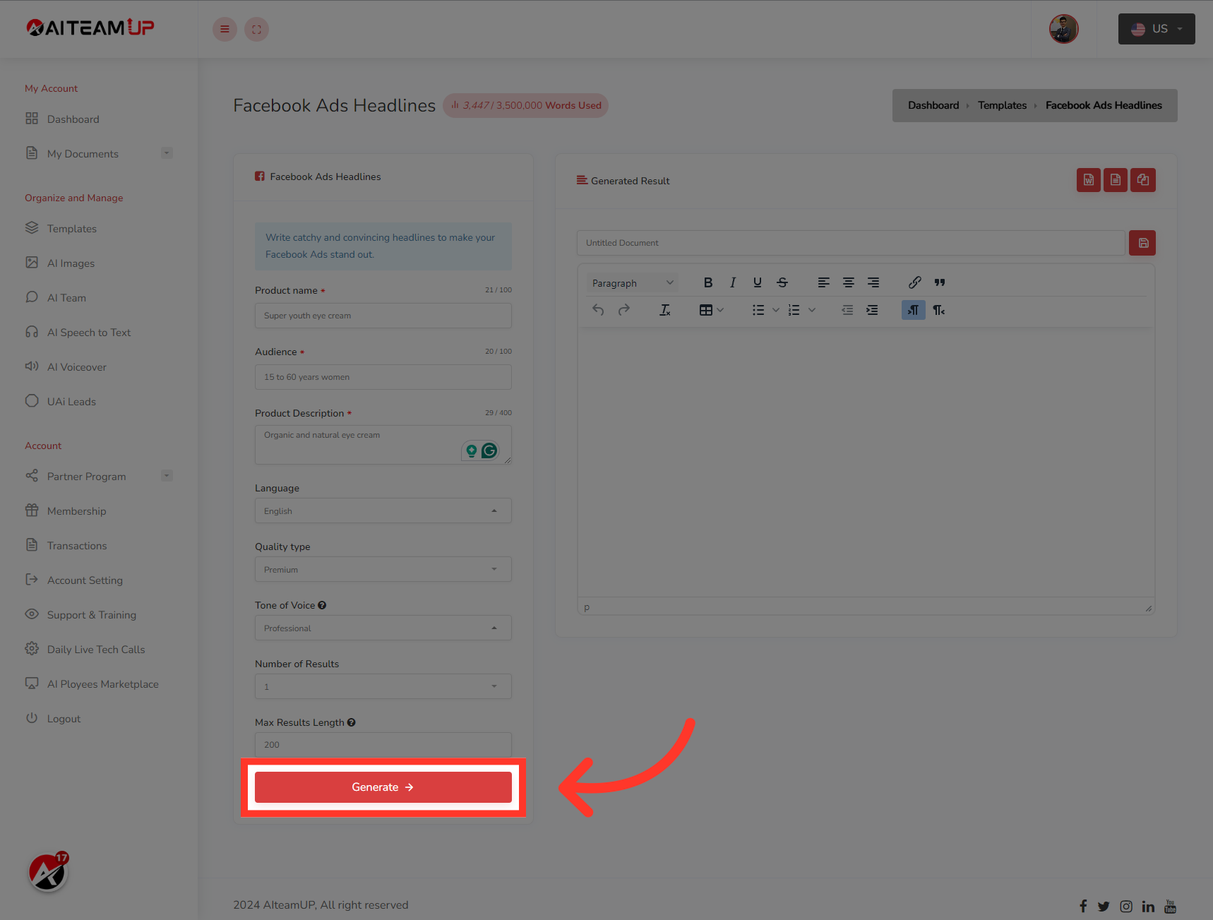Screen dimensions: 1213x920
Task: Click the Max Results Length field
Action: 383,745
